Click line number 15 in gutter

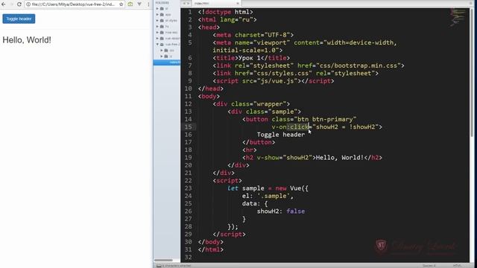coord(188,127)
